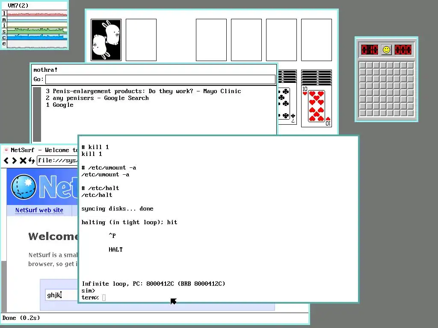Click the 'Infinite loop, PC: 8000412C' line
This screenshot has width=438, height=328.
pos(154,284)
